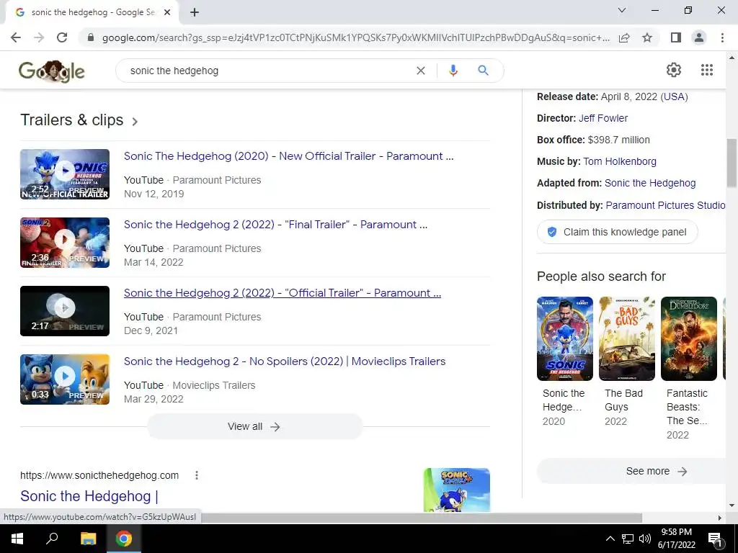
Task: Click the Chrome taskbar icon
Action: (124, 539)
